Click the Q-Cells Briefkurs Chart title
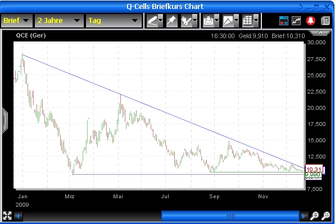This screenshot has height=224, width=335. pyautogui.click(x=165, y=6)
